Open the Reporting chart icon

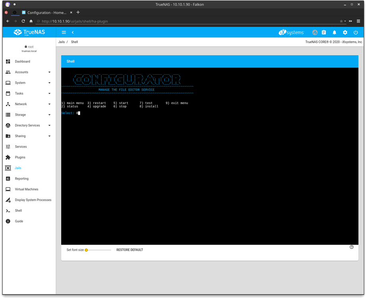tap(8, 178)
